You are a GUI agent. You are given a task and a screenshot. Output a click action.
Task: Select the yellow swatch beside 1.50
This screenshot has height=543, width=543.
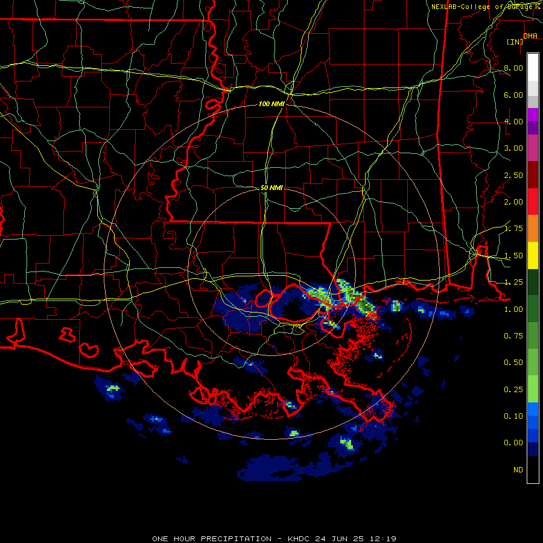[x=533, y=256]
